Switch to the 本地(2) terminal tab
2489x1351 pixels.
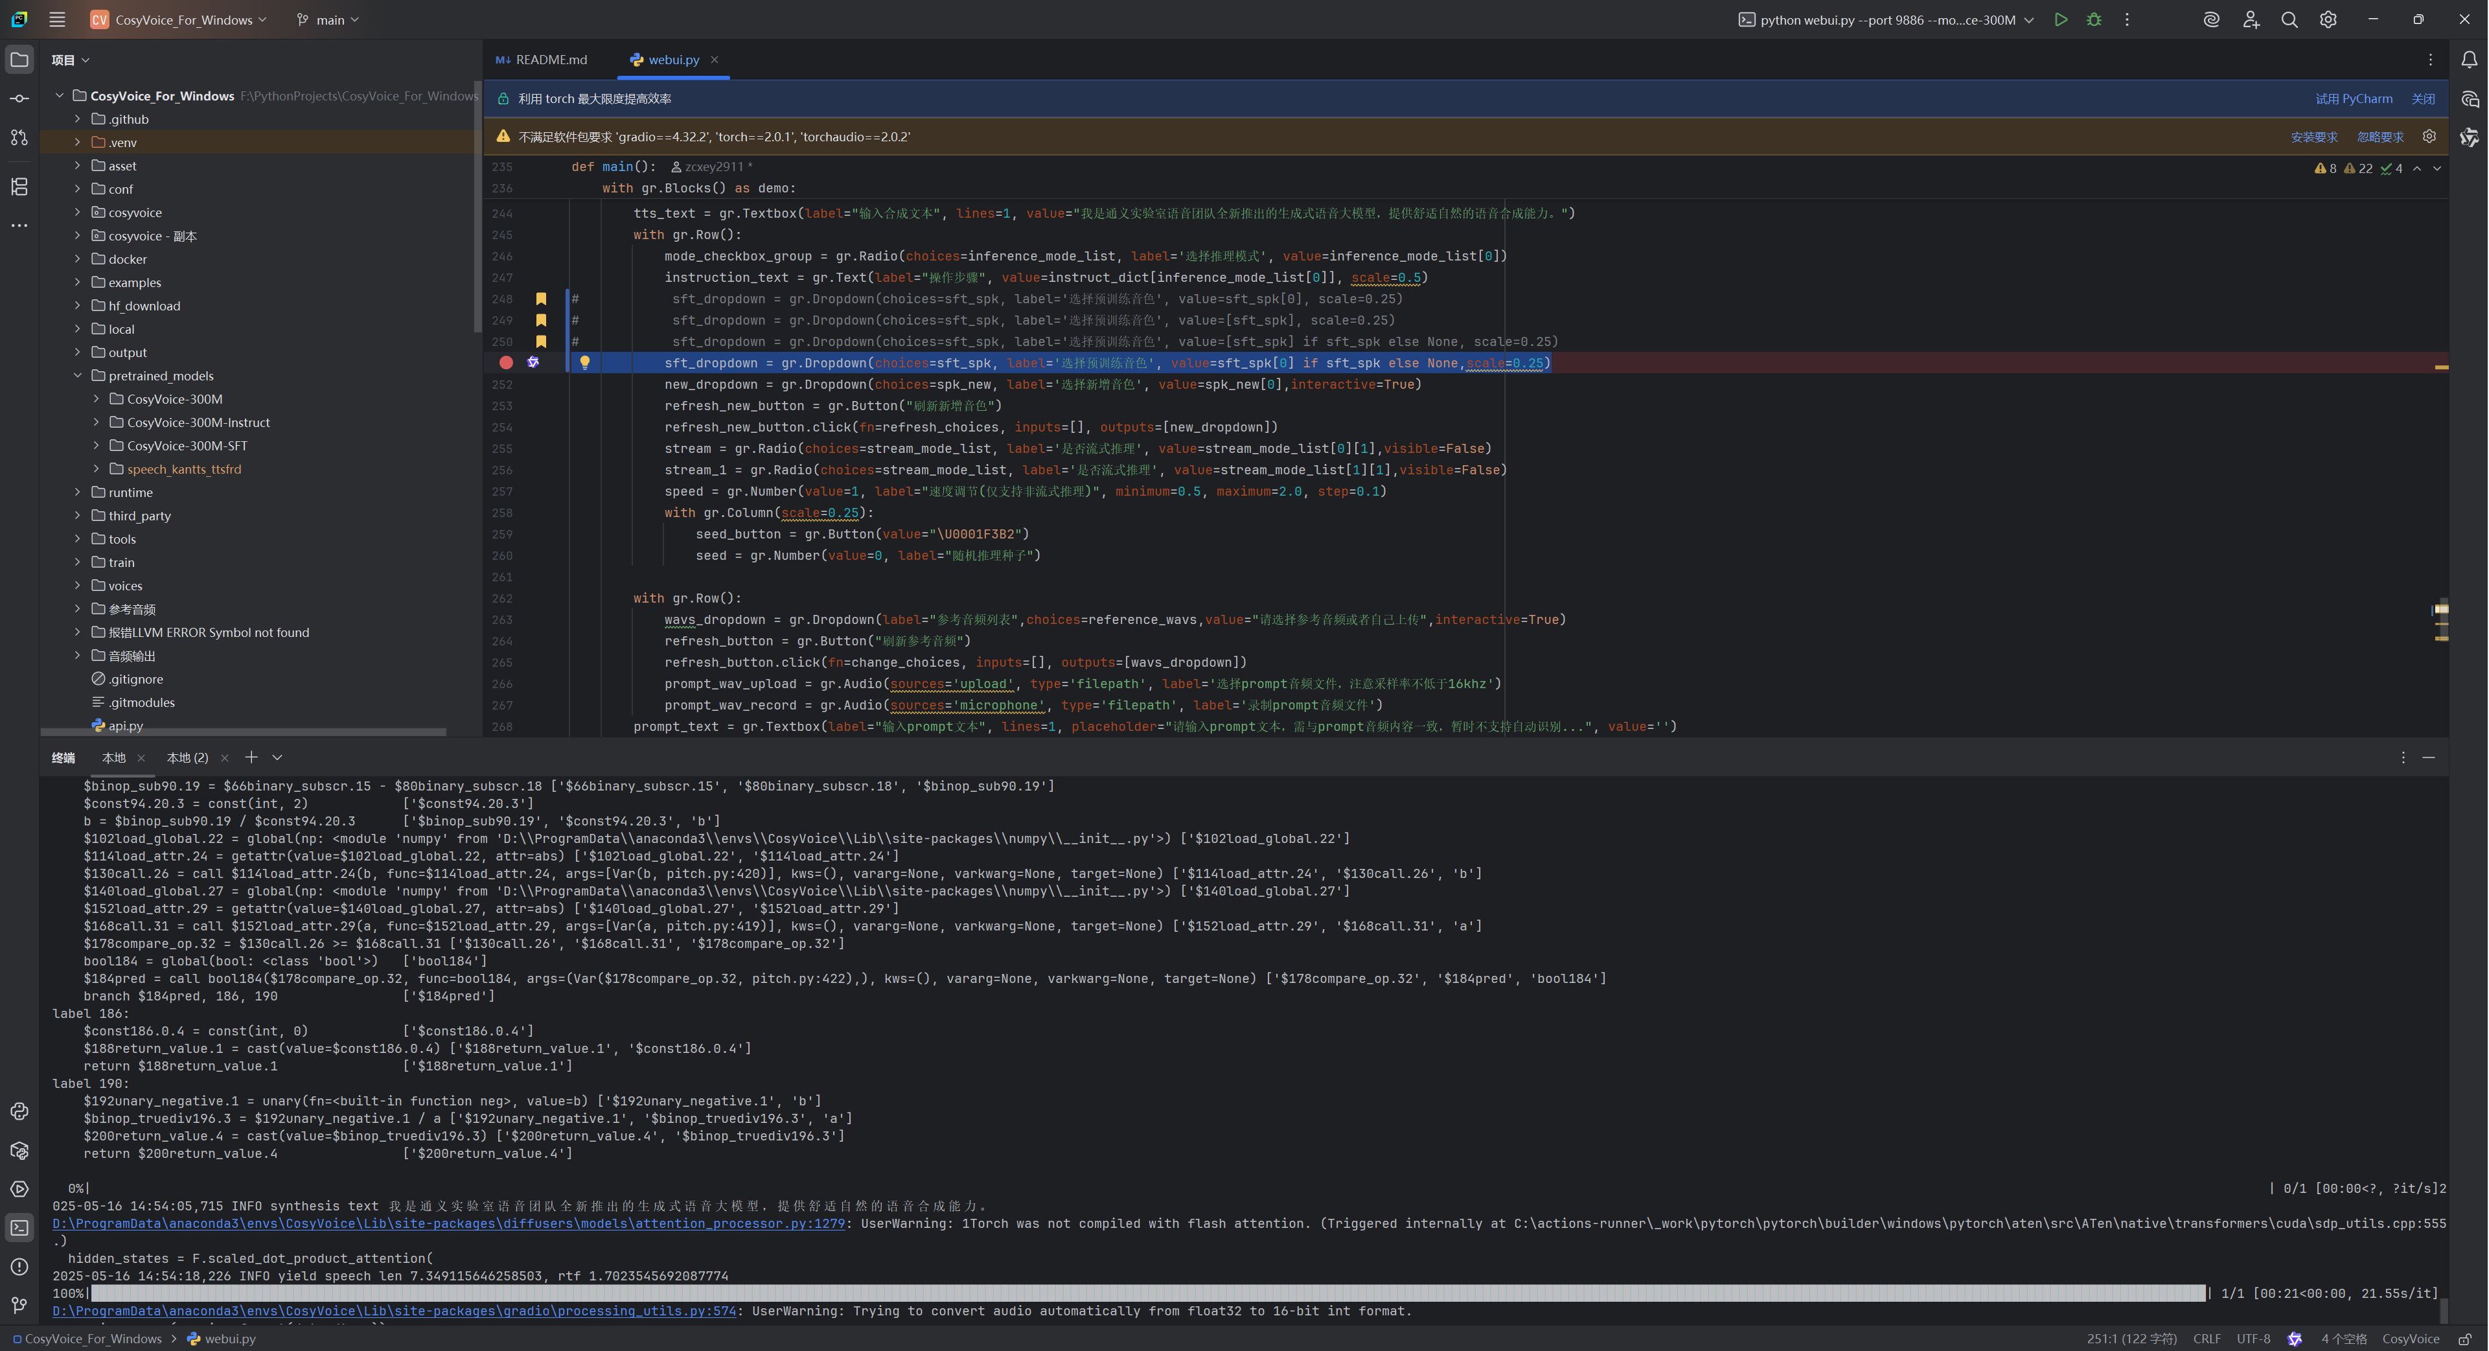189,757
